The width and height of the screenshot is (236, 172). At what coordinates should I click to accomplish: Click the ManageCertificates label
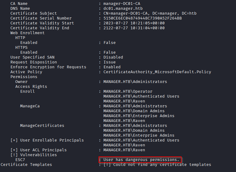point(42,126)
